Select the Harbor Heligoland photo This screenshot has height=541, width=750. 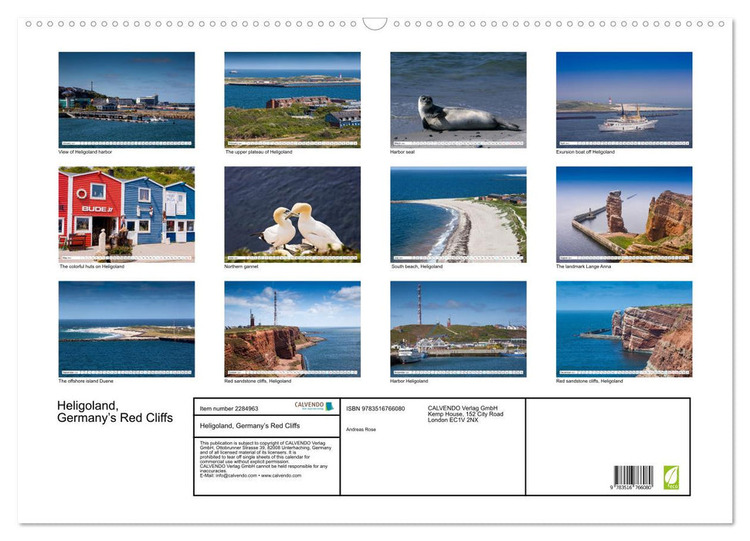[x=458, y=329]
